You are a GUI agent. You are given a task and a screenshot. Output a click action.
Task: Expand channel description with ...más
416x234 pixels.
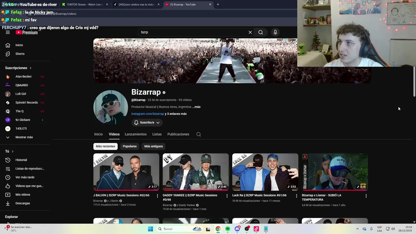(x=196, y=107)
